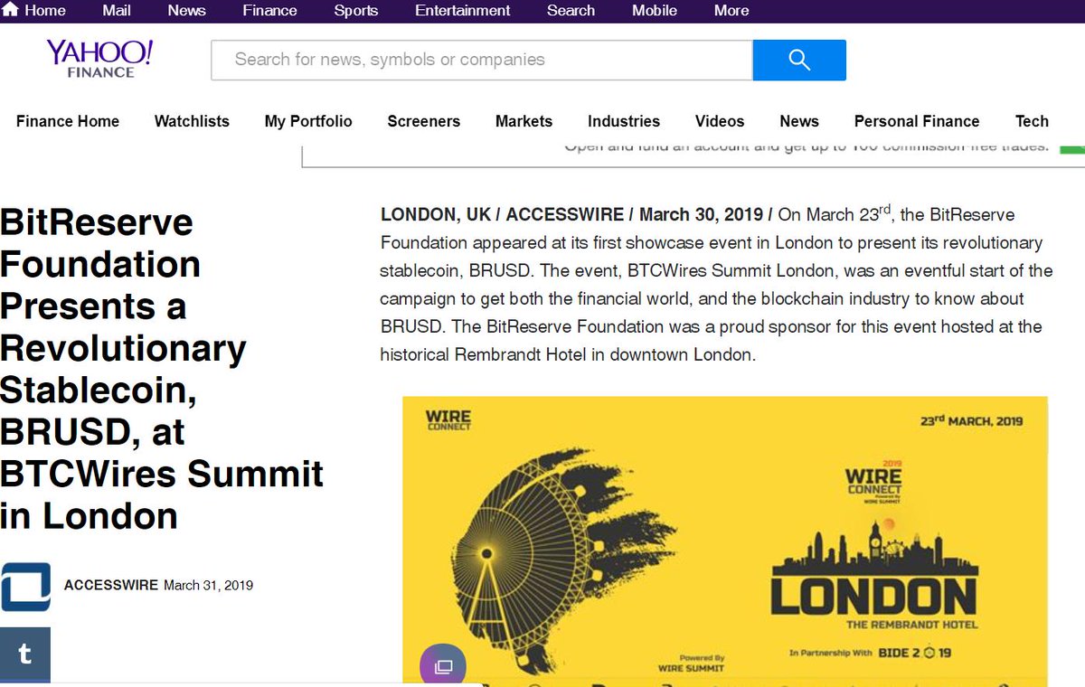
Task: Click the article date March 31, 2019
Action: click(208, 585)
